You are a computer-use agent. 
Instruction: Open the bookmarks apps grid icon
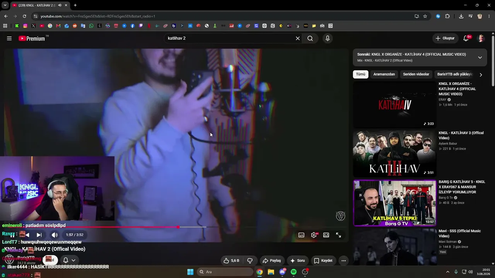pos(5,26)
